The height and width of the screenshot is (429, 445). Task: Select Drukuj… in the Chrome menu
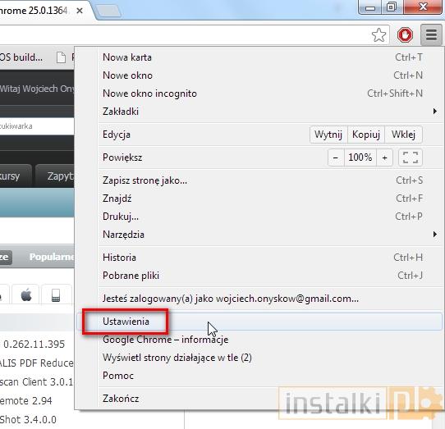click(259, 217)
